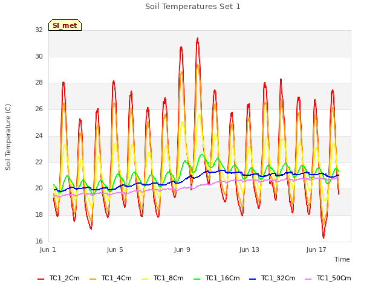Click the Jun 9 x-axis tick label
The height and width of the screenshot is (290, 387).
182,250
